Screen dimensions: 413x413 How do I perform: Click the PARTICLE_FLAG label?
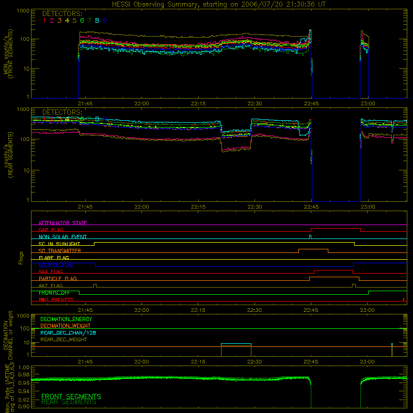click(58, 278)
